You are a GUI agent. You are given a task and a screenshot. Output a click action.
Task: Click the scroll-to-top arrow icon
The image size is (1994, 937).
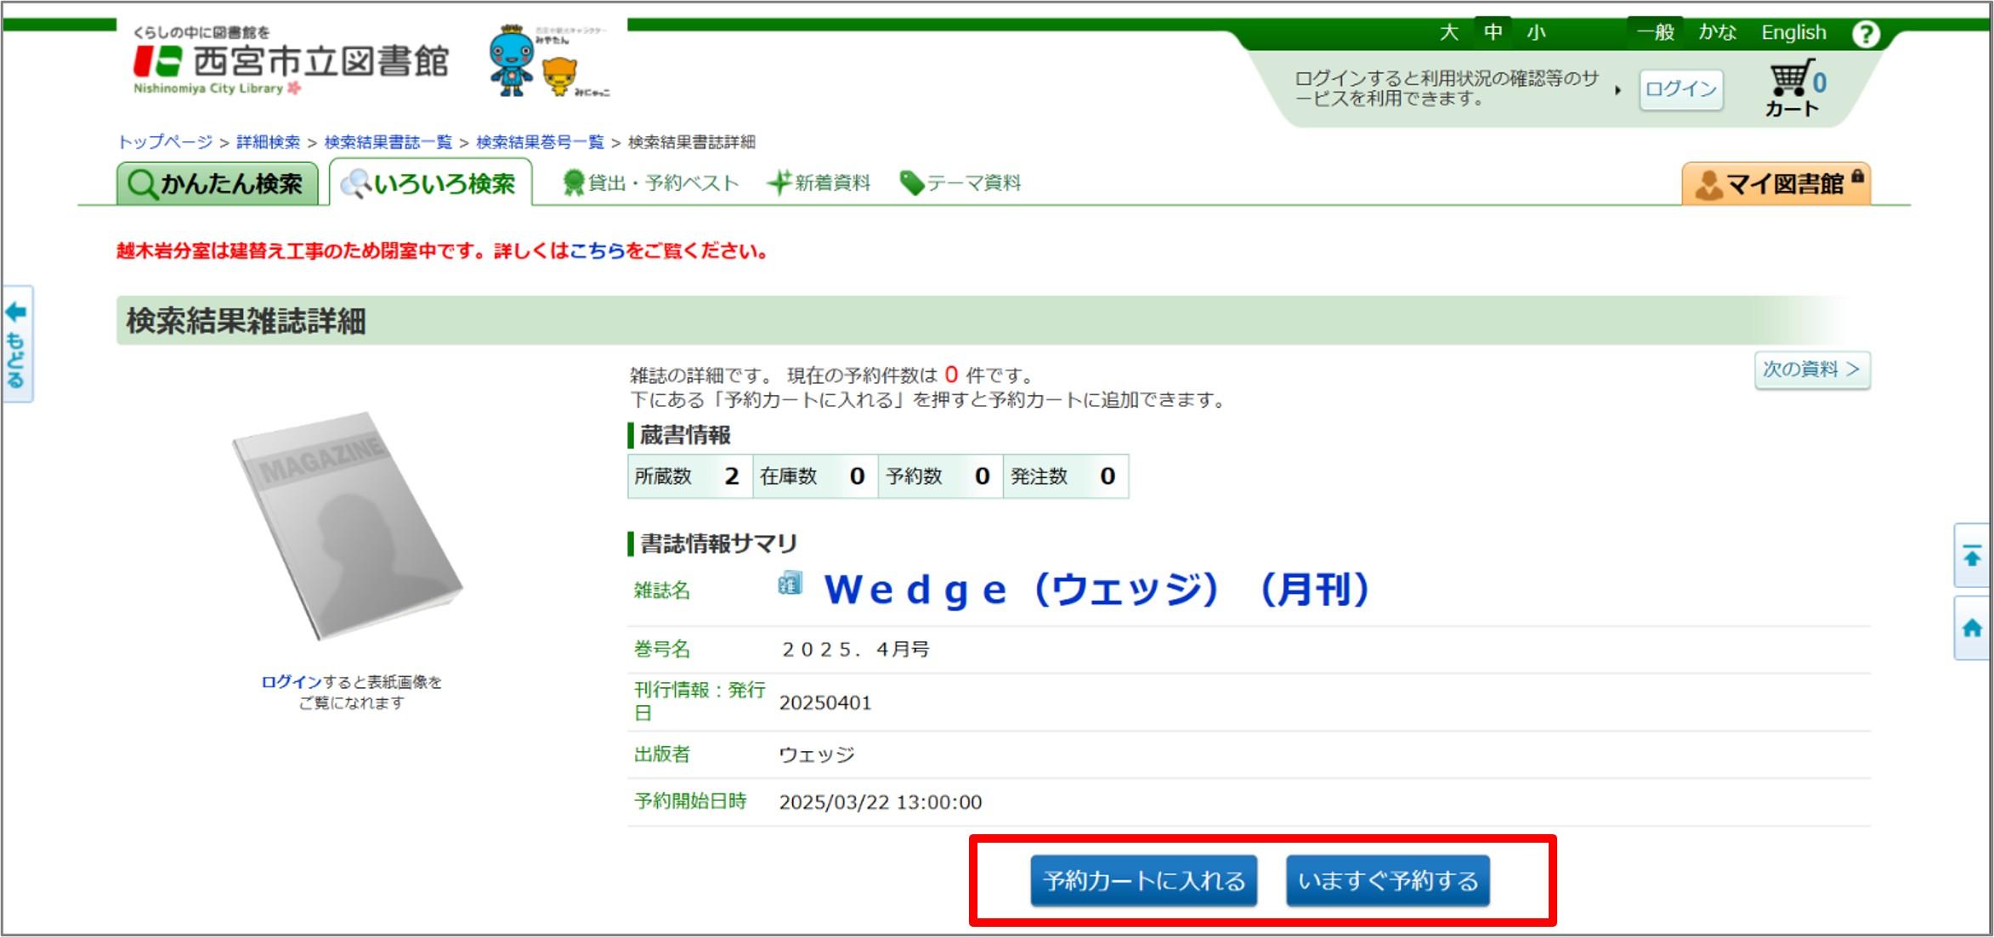click(x=1972, y=556)
